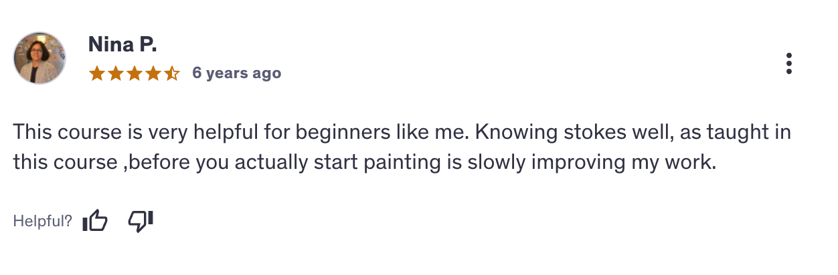Click the thumbs down icon
Viewport: 838px width, 275px height.
[141, 221]
